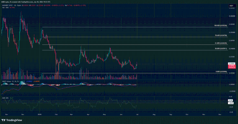
Task: Click the 0.04500 price axis value
Action: [232, 40]
